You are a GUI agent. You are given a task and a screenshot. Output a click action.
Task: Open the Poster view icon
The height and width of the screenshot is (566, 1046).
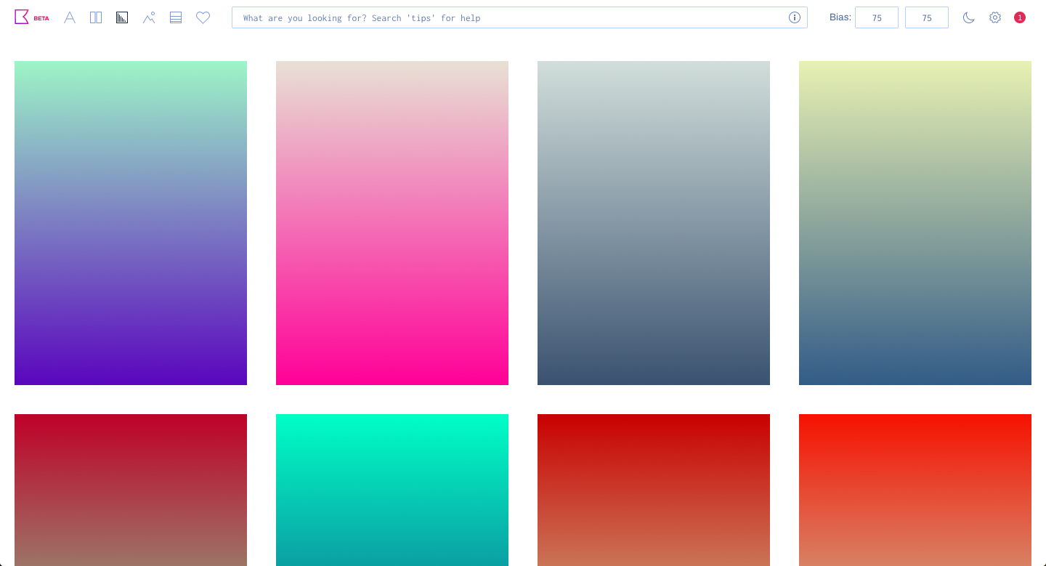click(96, 17)
